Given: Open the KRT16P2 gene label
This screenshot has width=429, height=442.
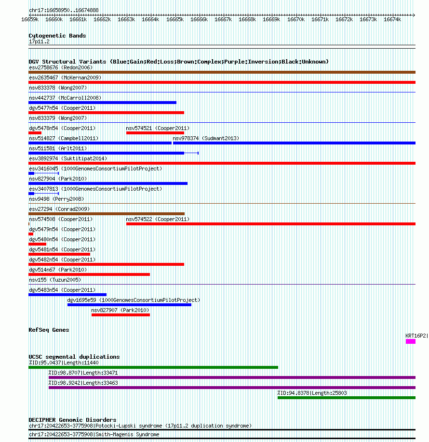Looking at the screenshot, I should point(416,336).
